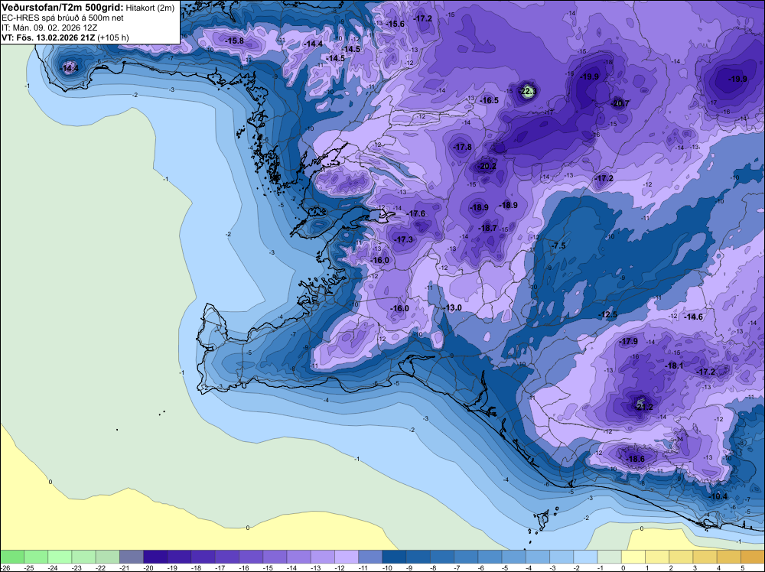Select the -22.3 minimum temperature marker
Screen dimensions: 765x572
pyautogui.click(x=528, y=91)
